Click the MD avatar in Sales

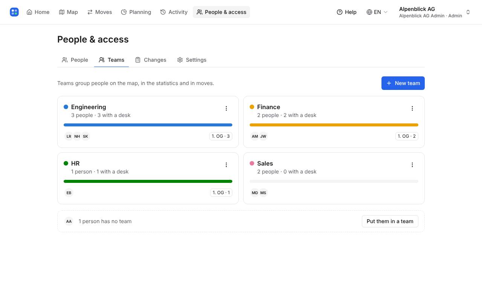tap(255, 193)
